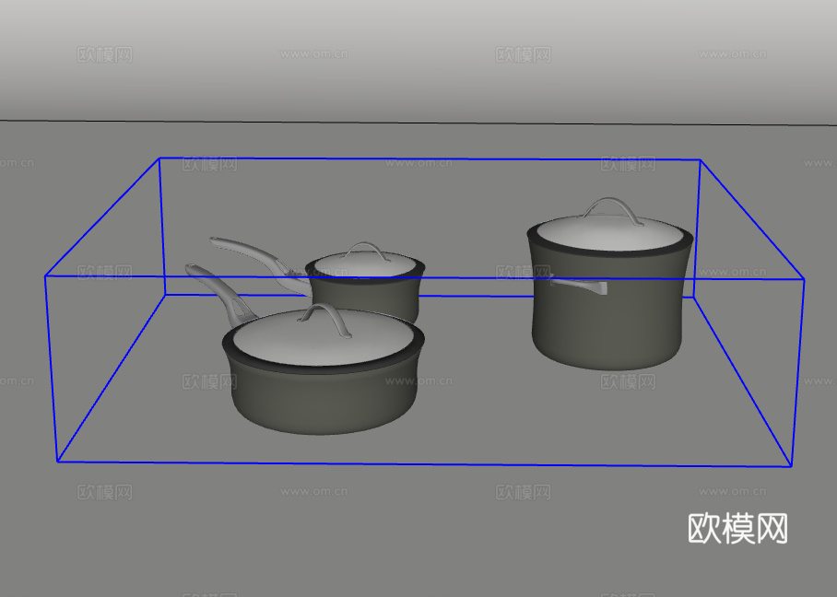Pick the stockpot's side handle
837x597 pixels.
tap(579, 286)
